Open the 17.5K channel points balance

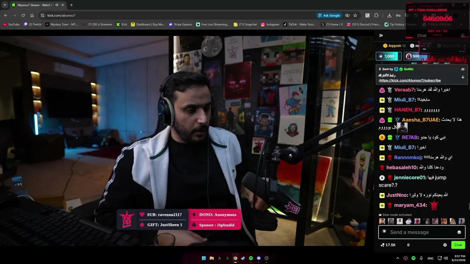388,245
